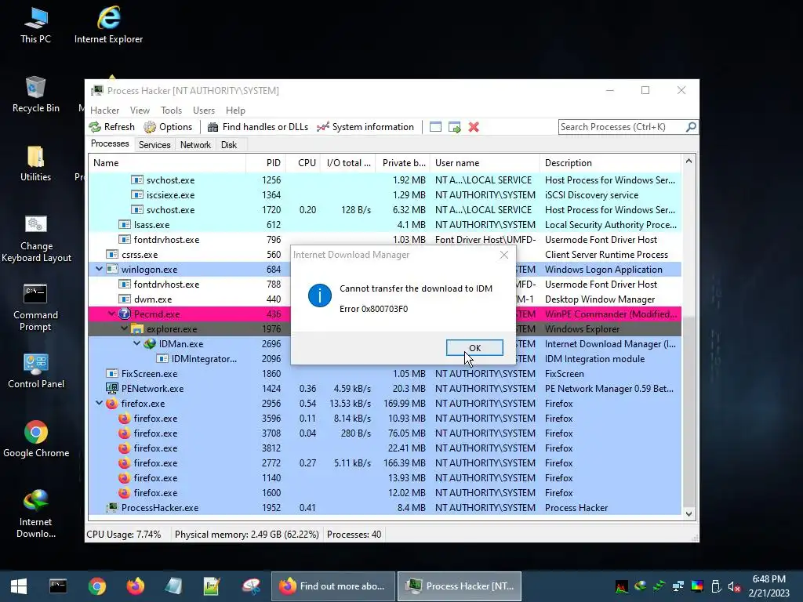Select the Google Chrome desktop icon

[x=36, y=439]
